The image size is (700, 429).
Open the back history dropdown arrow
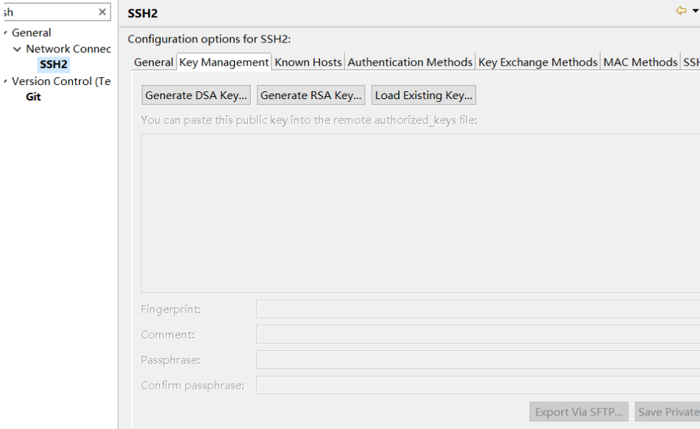pos(696,11)
